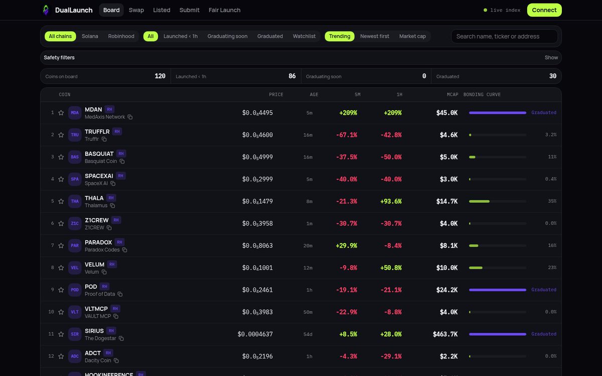
Task: Click THALA bonding curve bar
Action: click(498, 201)
